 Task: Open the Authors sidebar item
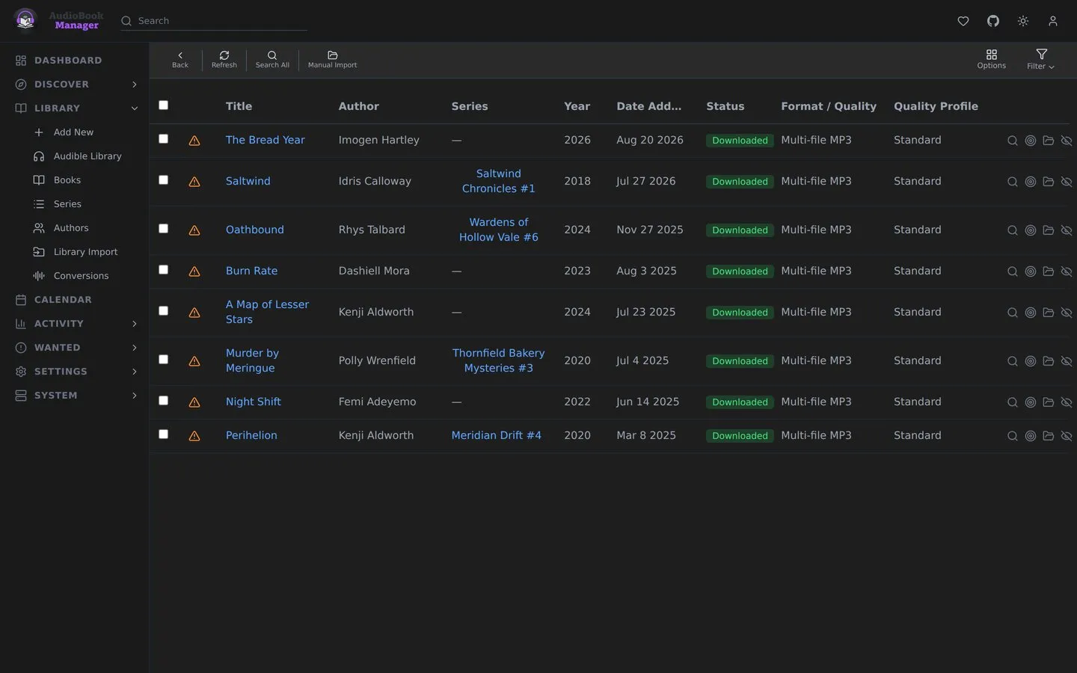(71, 228)
